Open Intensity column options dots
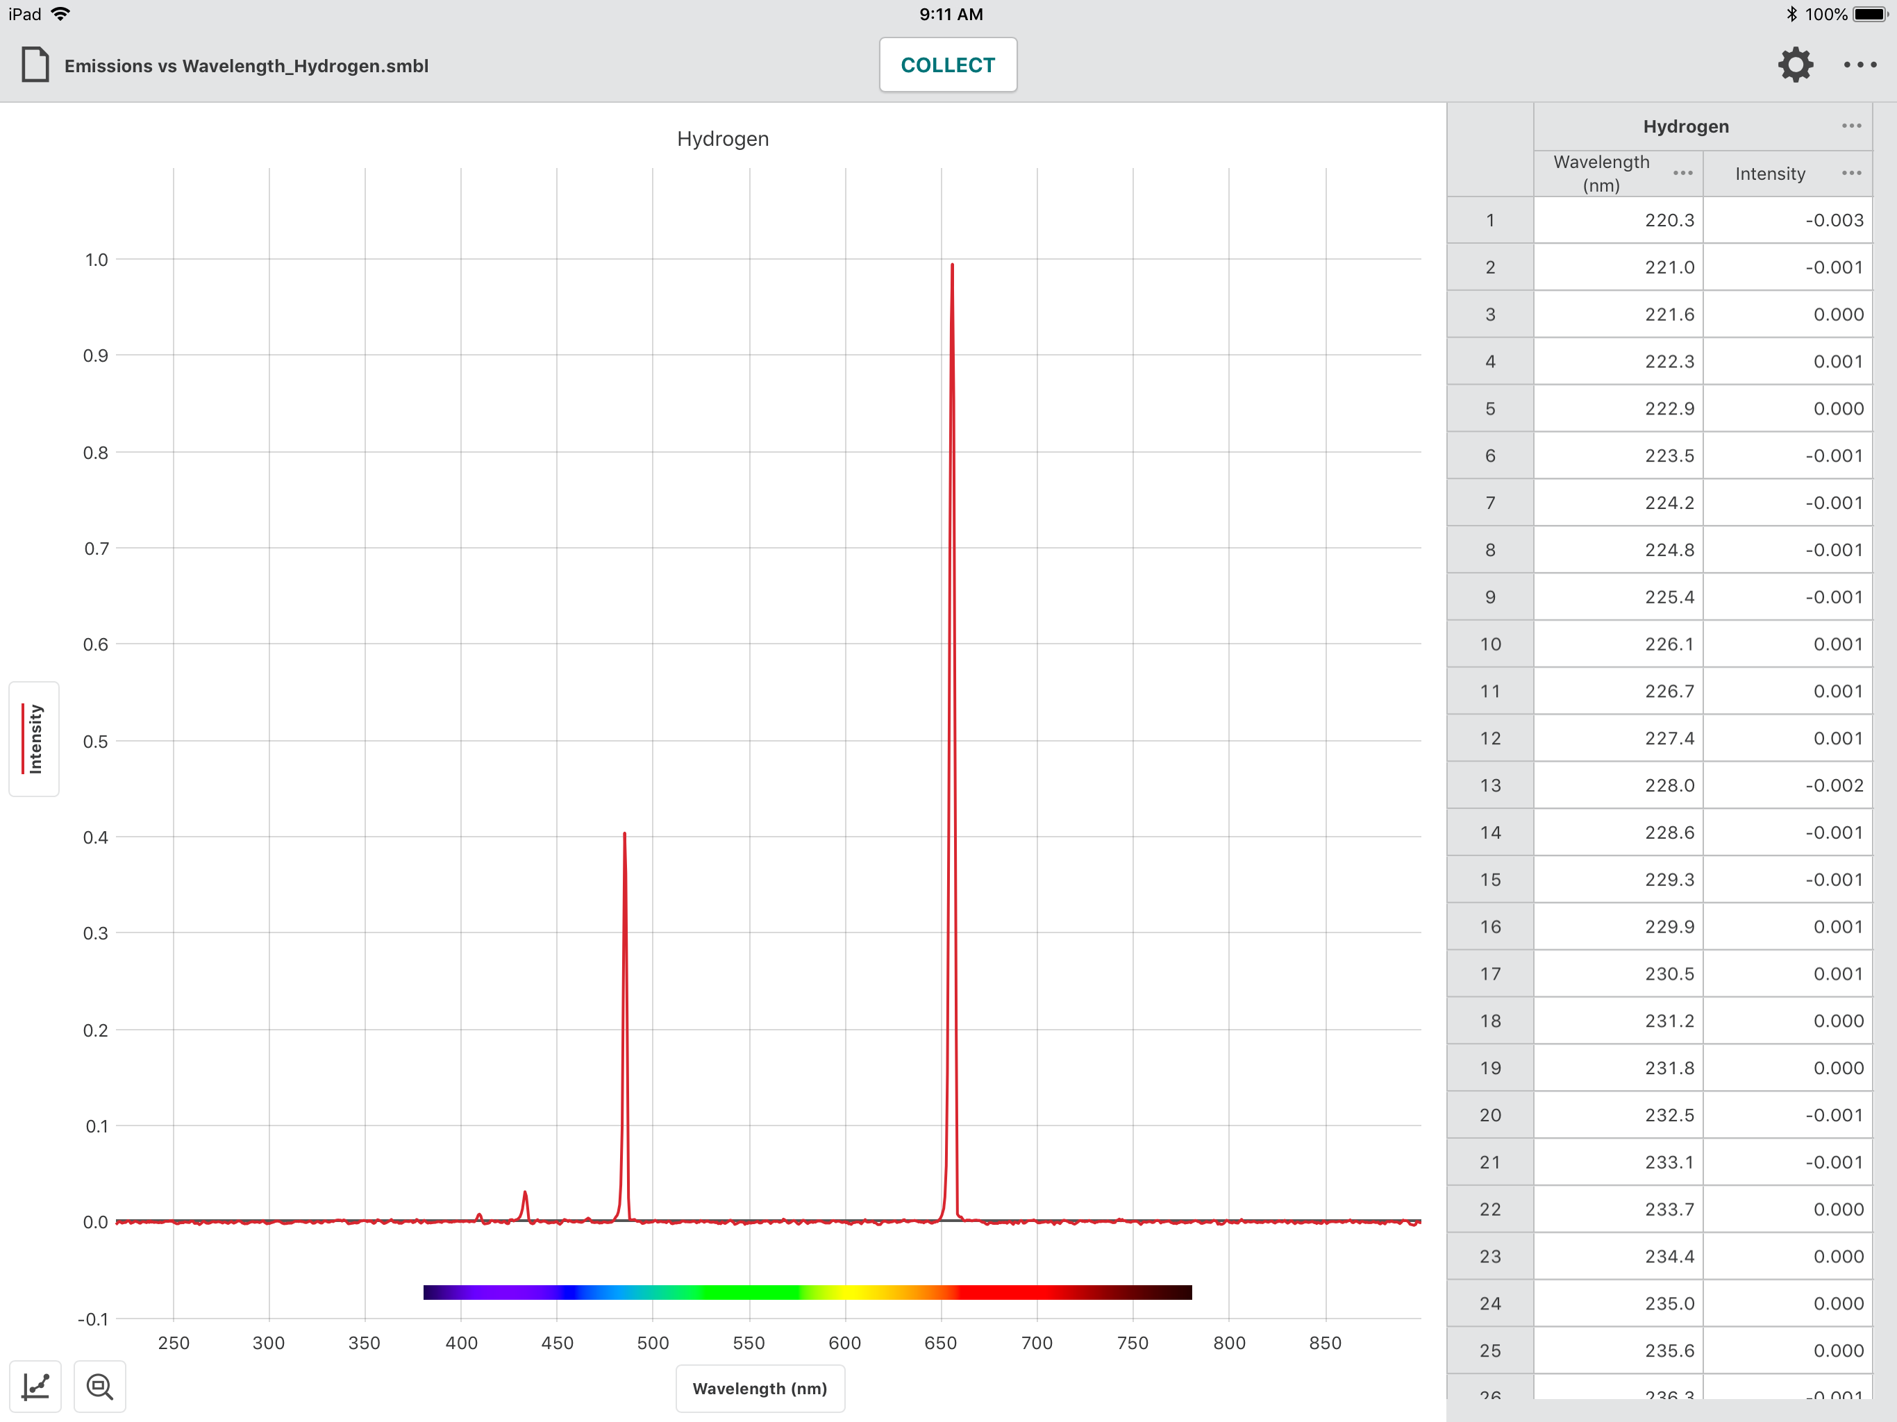The image size is (1897, 1422). [1850, 174]
